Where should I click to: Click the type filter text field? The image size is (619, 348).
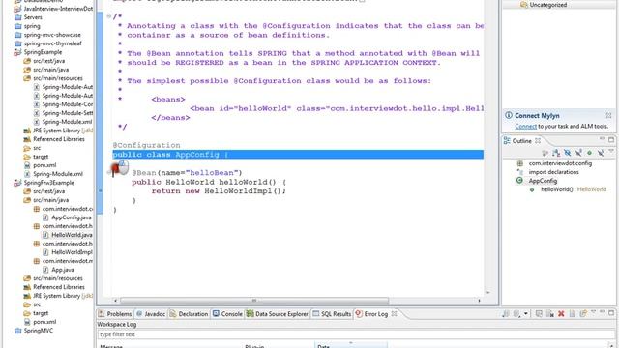pos(355,334)
